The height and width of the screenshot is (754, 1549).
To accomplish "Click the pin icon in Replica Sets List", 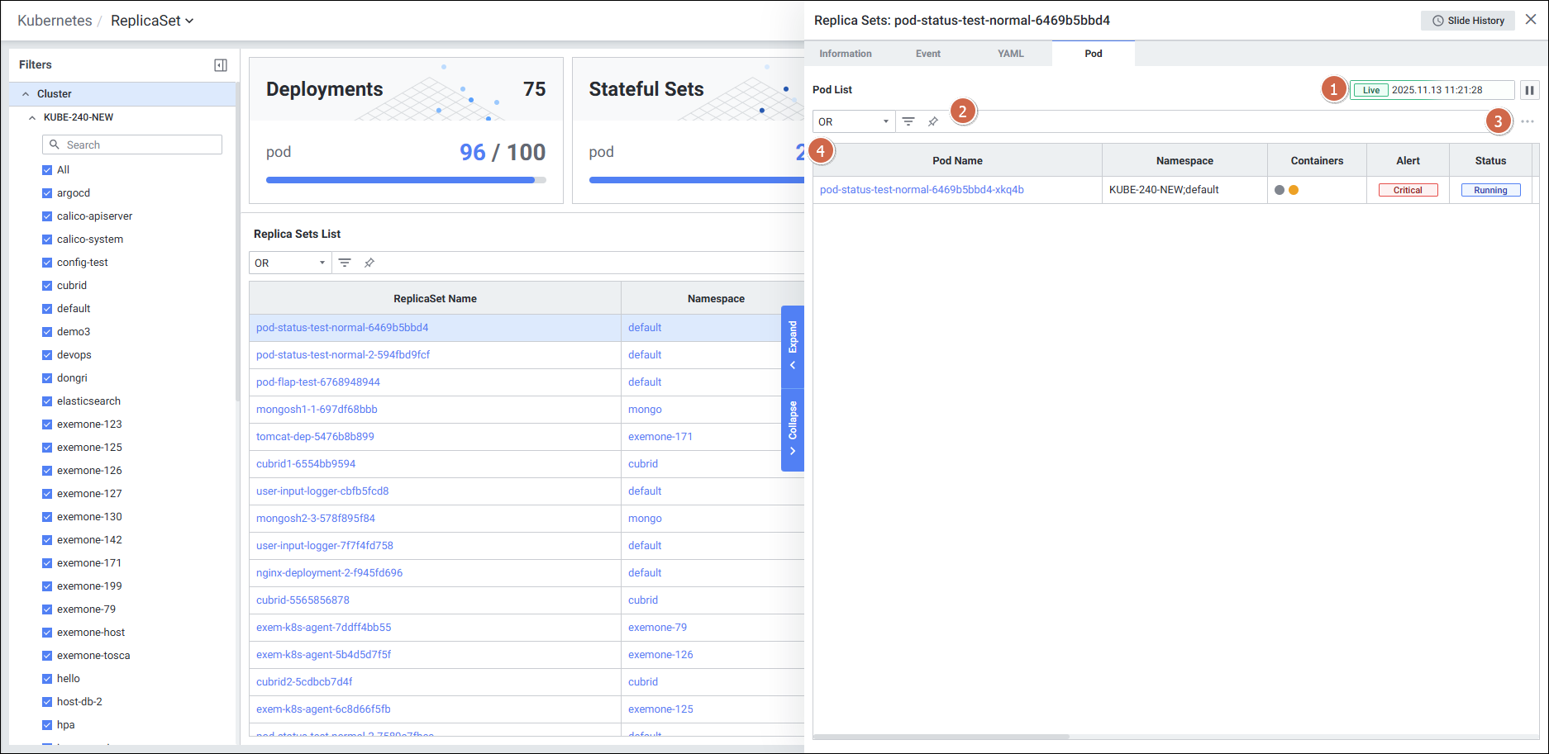I will click(369, 263).
